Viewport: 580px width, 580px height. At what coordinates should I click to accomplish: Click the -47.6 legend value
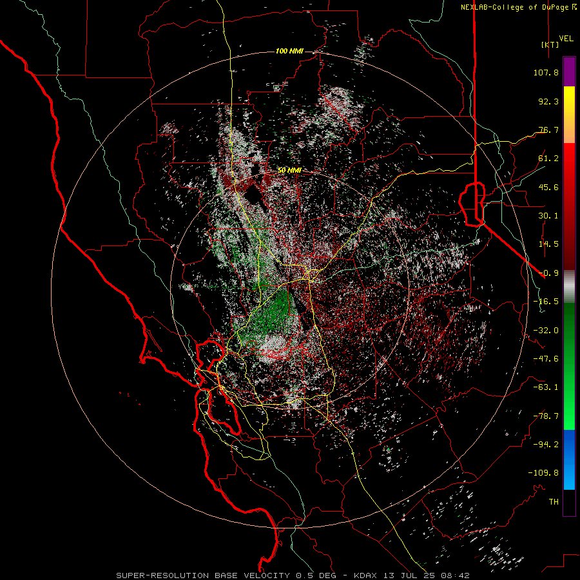[x=546, y=359]
